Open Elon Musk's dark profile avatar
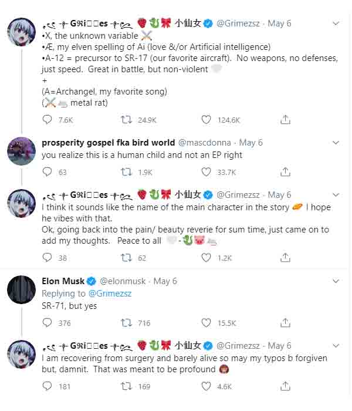 click(22, 289)
